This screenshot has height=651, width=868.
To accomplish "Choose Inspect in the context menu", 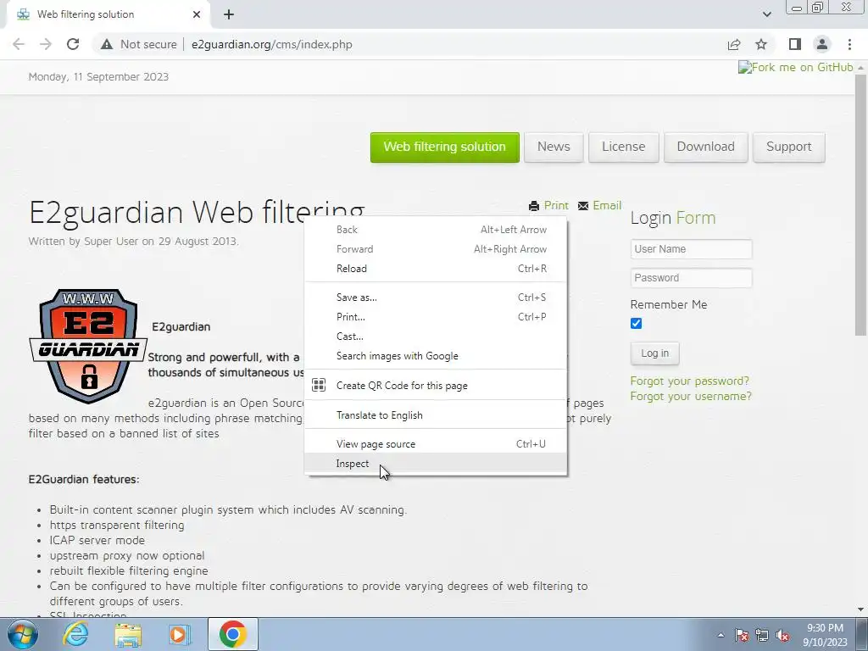I will click(x=436, y=464).
